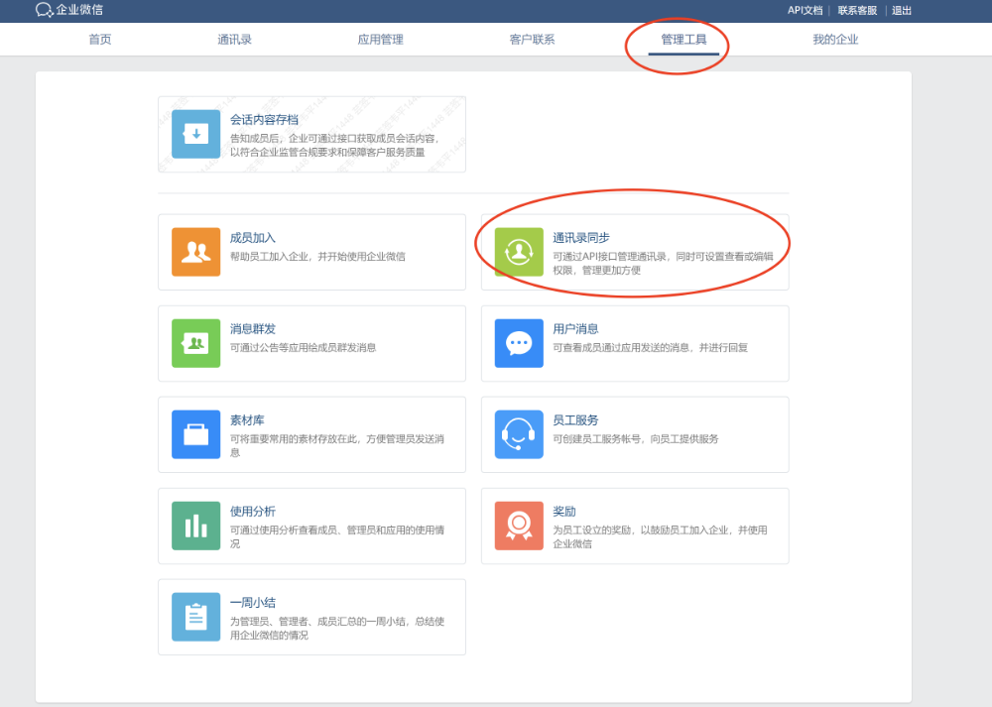Open the 通讯录 tab
992x707 pixels.
(234, 40)
